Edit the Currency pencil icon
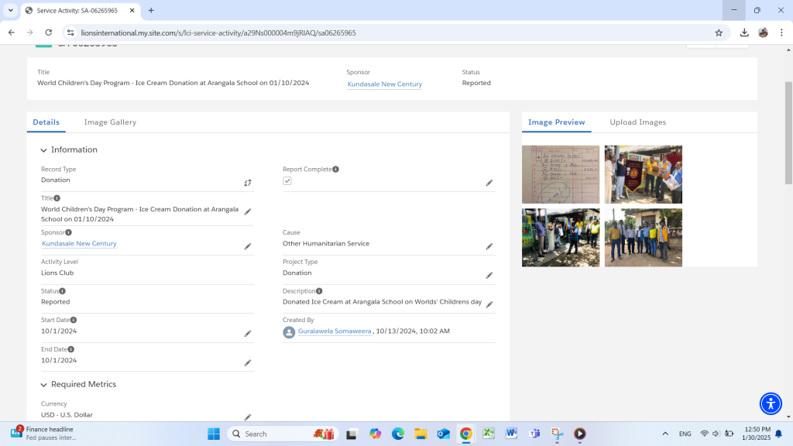 coord(248,417)
